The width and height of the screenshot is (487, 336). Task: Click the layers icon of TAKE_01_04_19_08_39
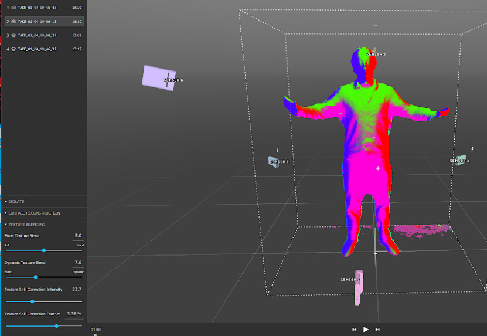13,35
